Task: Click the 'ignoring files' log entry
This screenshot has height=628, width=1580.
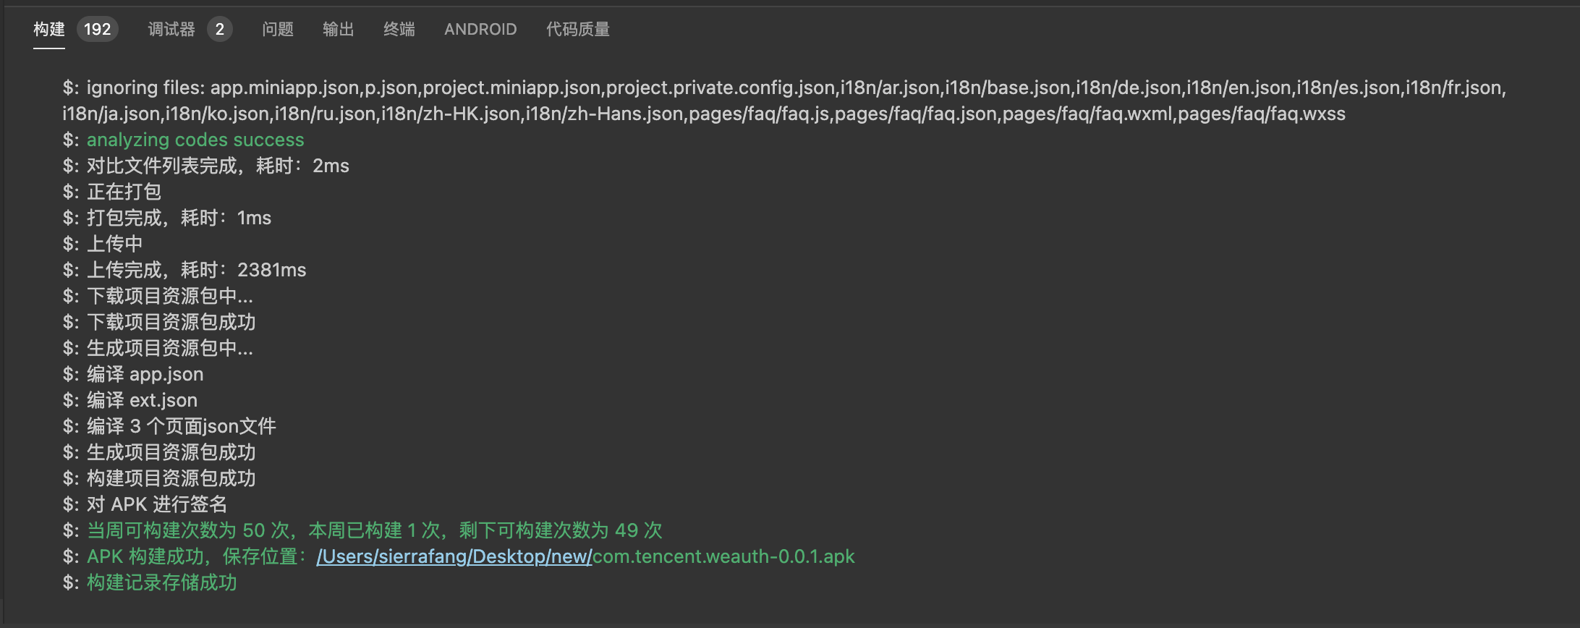Action: point(784,101)
